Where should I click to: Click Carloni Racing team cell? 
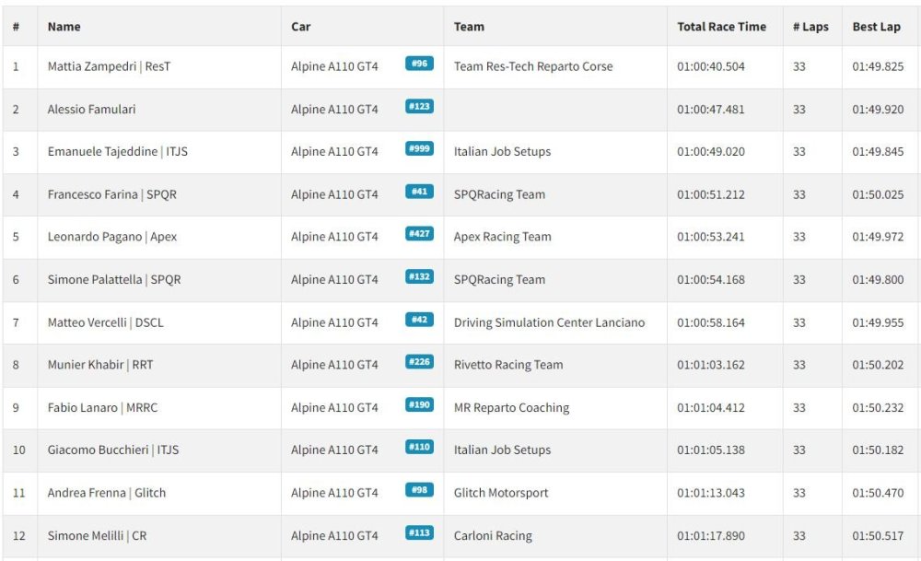click(x=493, y=536)
